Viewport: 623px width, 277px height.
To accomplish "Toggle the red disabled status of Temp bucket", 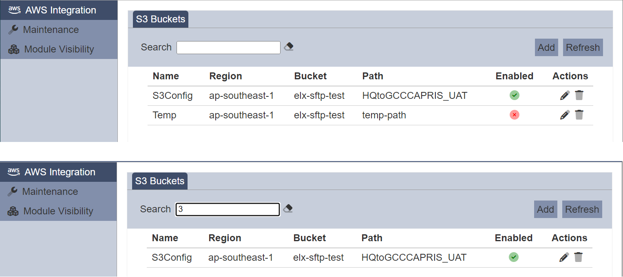I will tap(515, 115).
